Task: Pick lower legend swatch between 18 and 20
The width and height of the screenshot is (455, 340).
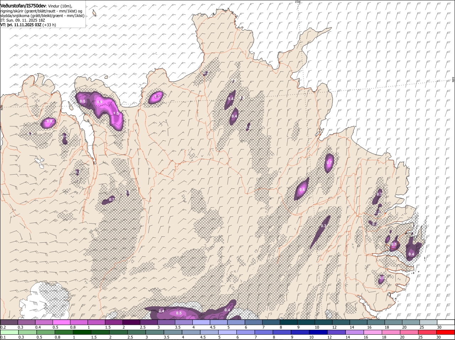Action: pos(392,332)
